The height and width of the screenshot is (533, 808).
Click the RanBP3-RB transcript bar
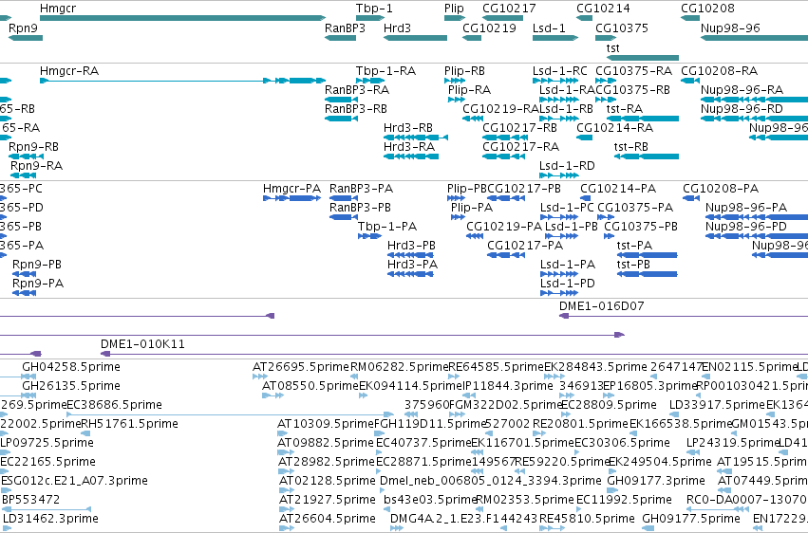click(341, 119)
